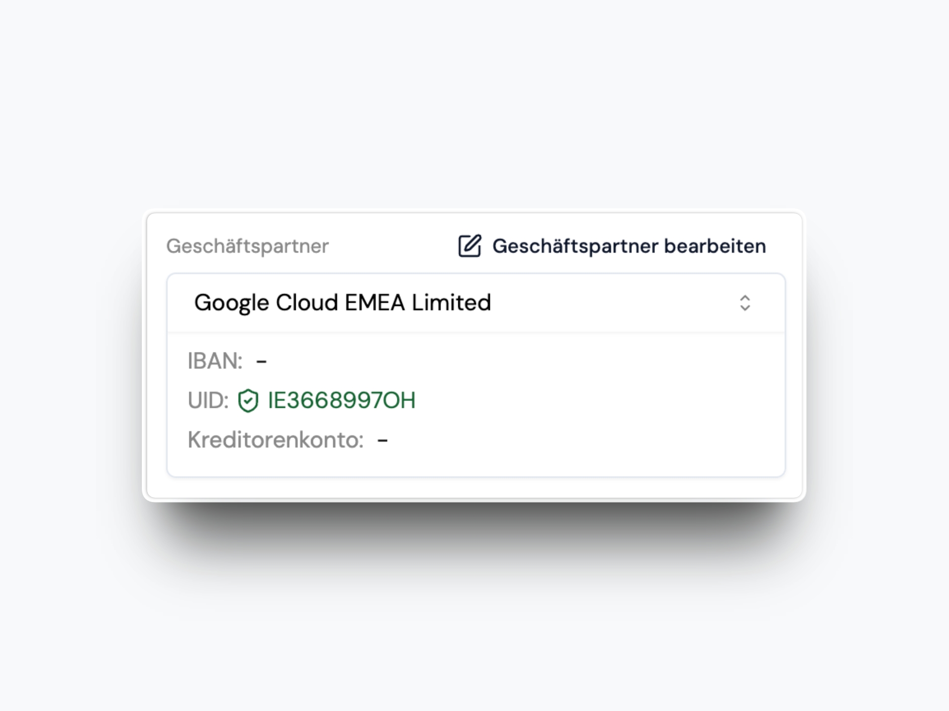The width and height of the screenshot is (949, 711).
Task: Click the IBAN field label
Action: 215,360
